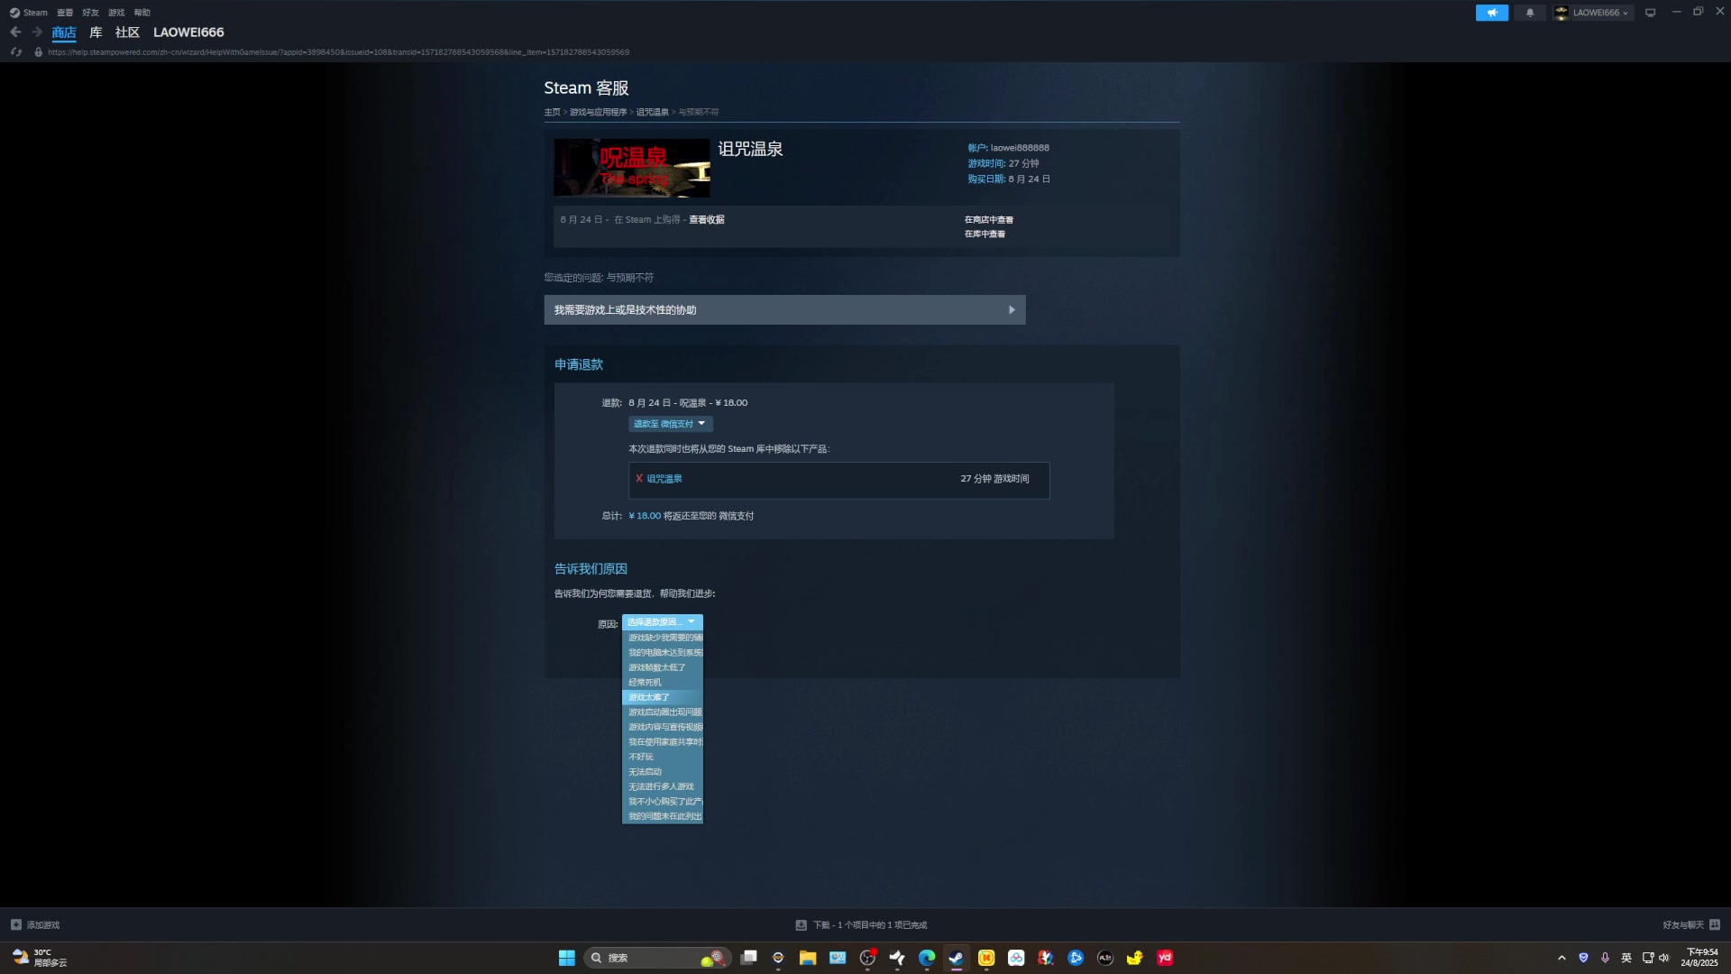Click the padlock icon beside the URL
The image size is (1731, 974).
point(38,52)
